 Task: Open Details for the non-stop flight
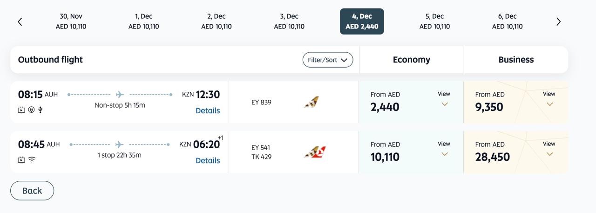[x=208, y=110]
